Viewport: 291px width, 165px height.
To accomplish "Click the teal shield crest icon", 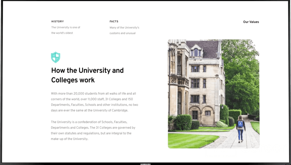I will tap(55, 57).
